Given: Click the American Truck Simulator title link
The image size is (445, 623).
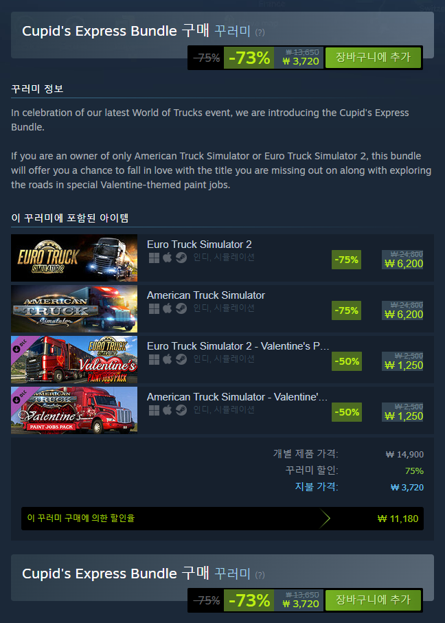Looking at the screenshot, I should [206, 295].
